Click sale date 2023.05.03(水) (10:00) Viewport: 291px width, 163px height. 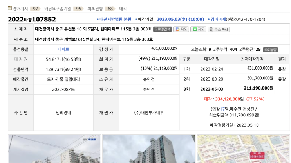[180, 19]
